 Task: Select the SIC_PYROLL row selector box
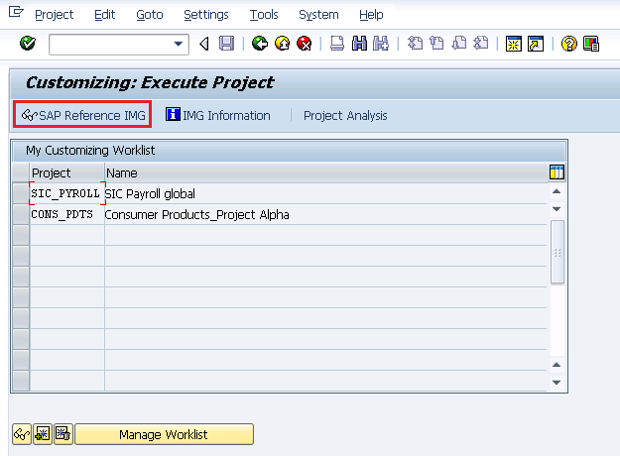coord(21,193)
